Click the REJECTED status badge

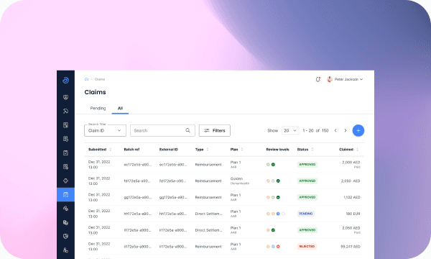coord(307,246)
